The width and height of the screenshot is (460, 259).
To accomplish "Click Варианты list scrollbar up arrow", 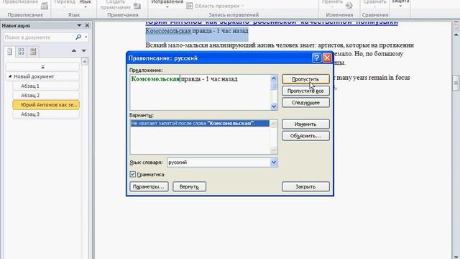I will 273,124.
